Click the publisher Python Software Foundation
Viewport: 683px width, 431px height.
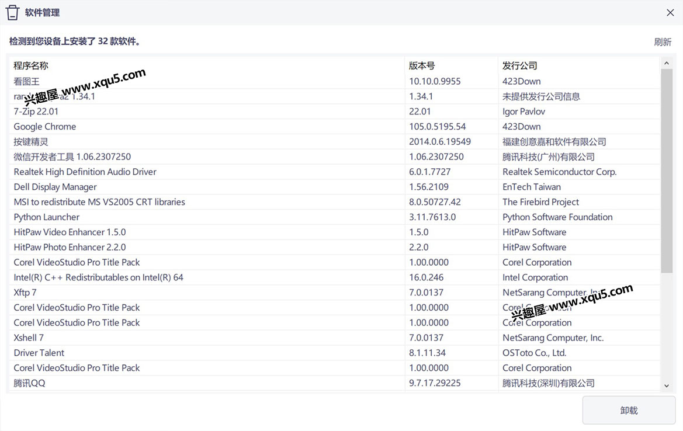(557, 217)
